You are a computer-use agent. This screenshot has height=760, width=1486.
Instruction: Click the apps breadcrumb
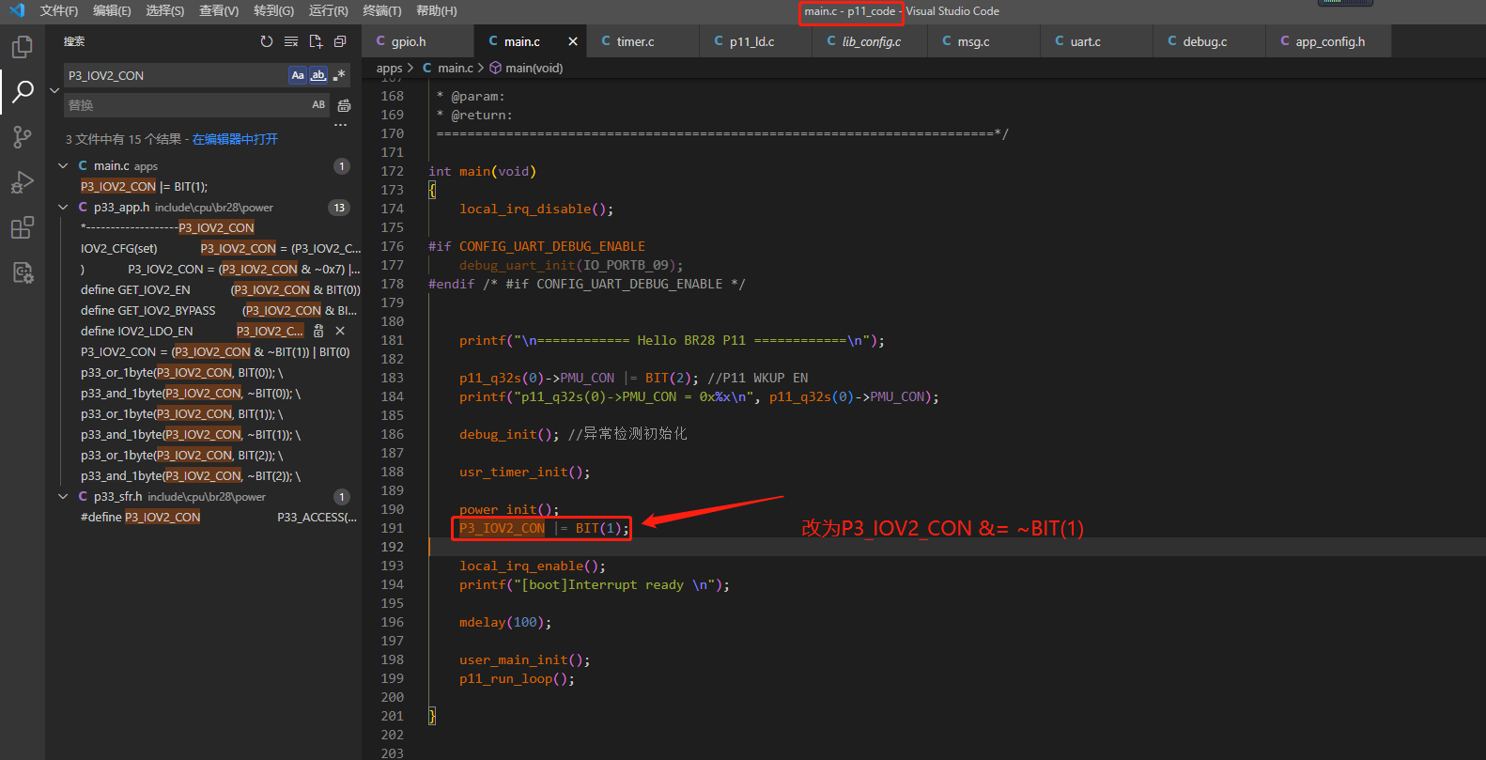tap(389, 68)
